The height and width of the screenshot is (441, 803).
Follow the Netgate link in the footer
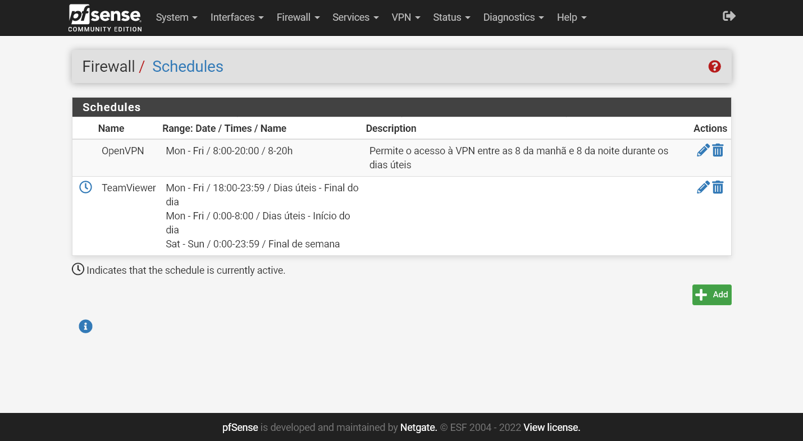418,427
